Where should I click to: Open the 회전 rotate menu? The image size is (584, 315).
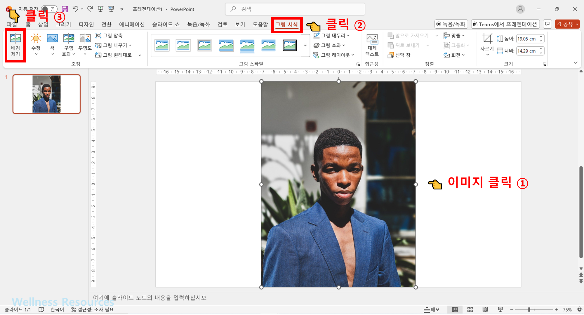tap(454, 55)
